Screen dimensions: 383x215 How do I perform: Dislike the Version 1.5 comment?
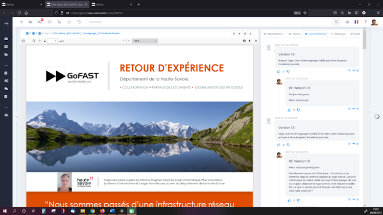tap(288, 145)
